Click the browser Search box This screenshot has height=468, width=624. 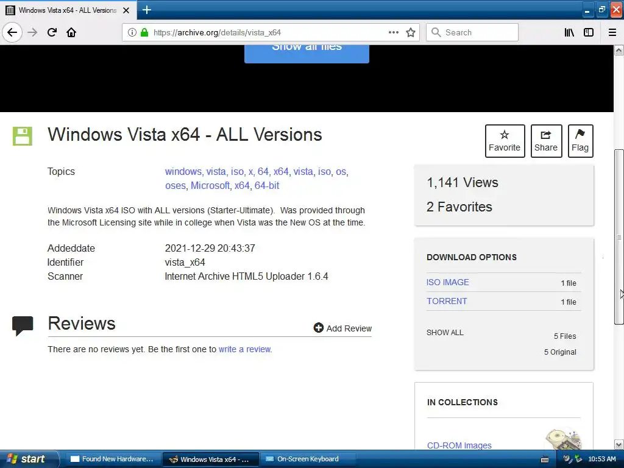pyautogui.click(x=472, y=32)
